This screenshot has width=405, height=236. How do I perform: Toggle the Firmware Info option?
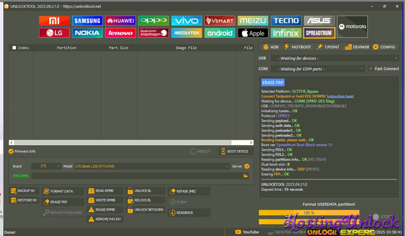pos(11,151)
